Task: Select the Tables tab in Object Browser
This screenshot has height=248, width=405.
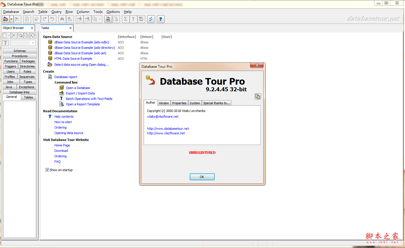Action: point(28,97)
